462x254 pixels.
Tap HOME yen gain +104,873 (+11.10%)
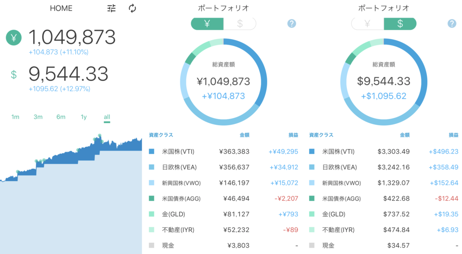click(x=58, y=52)
